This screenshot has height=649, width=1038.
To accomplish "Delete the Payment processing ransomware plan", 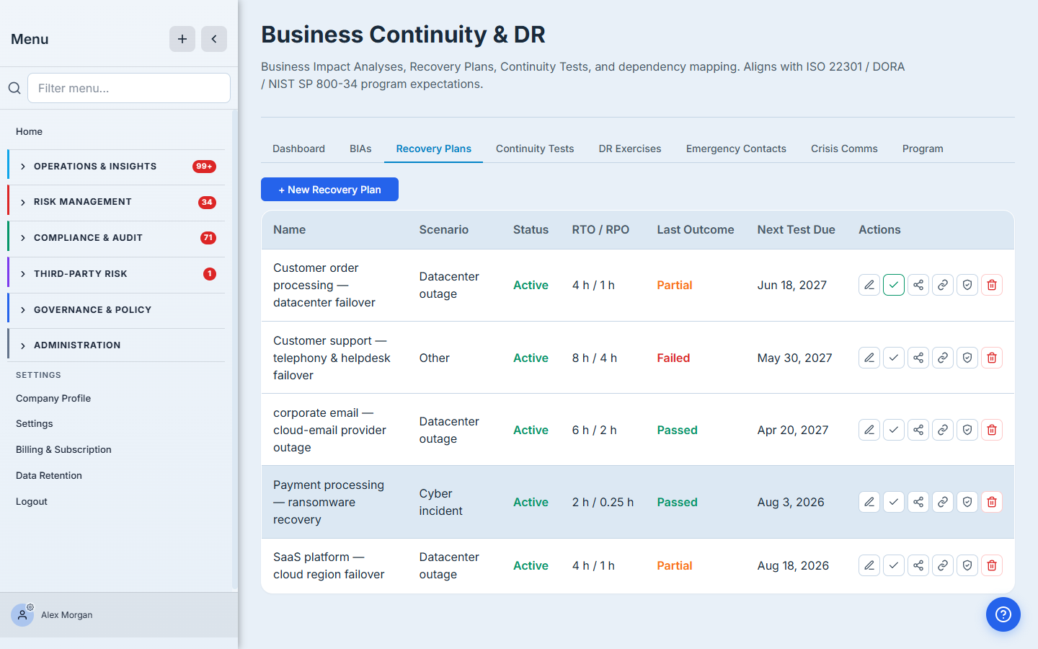I will coord(992,502).
